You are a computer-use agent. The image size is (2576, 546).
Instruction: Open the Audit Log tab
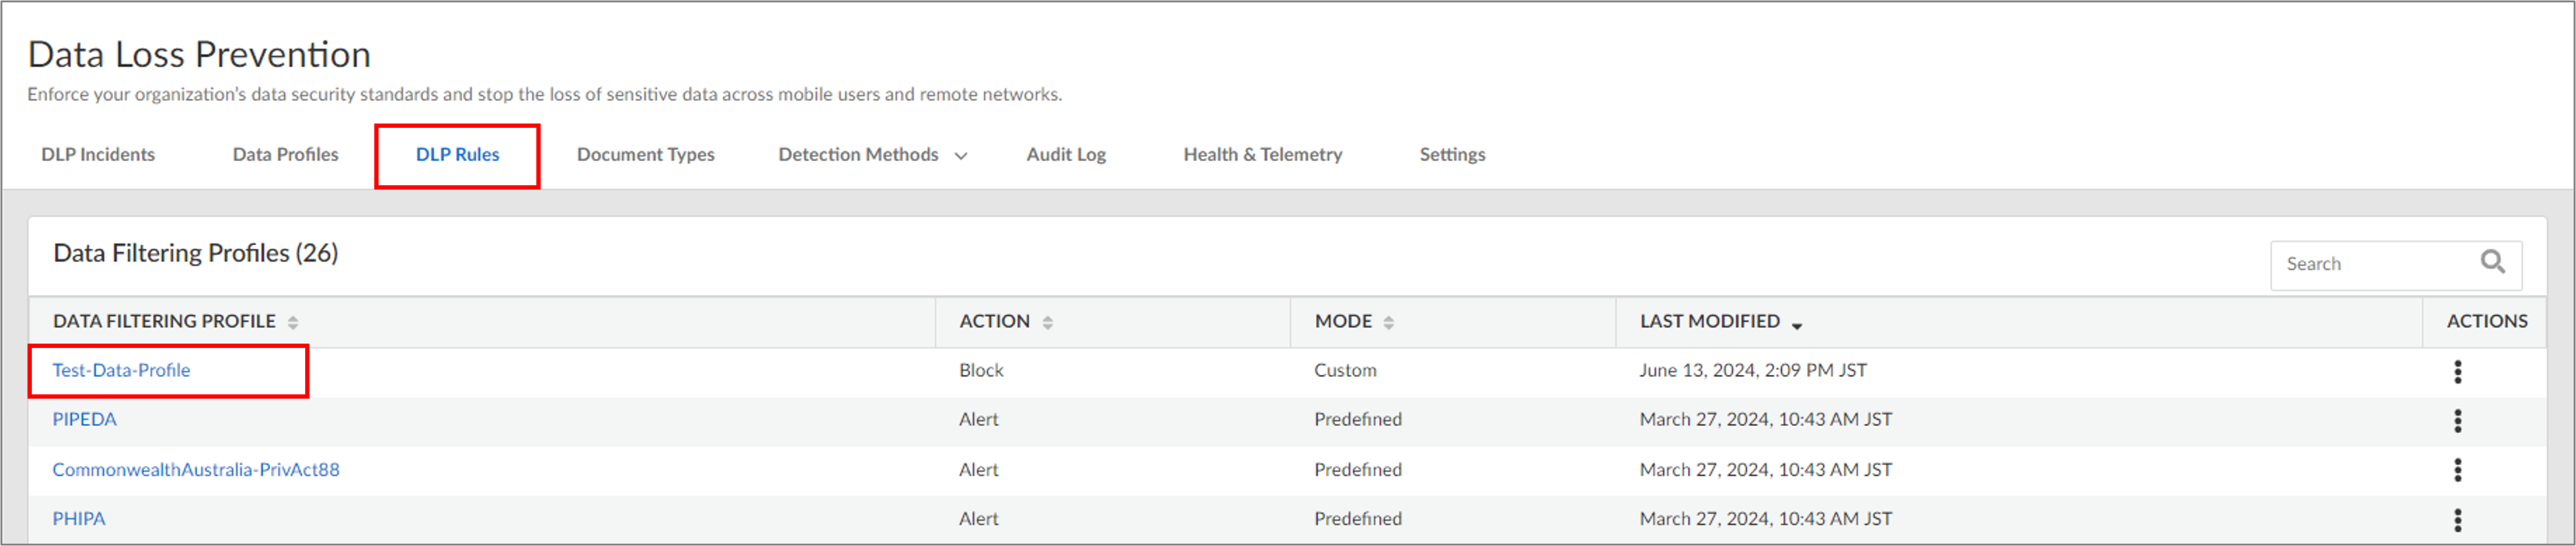tap(1065, 155)
